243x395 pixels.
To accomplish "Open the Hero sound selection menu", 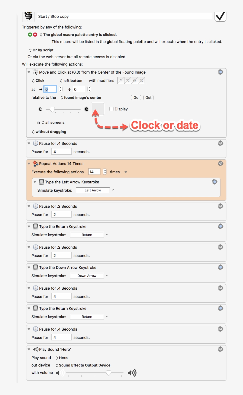I will pyautogui.click(x=61, y=358).
